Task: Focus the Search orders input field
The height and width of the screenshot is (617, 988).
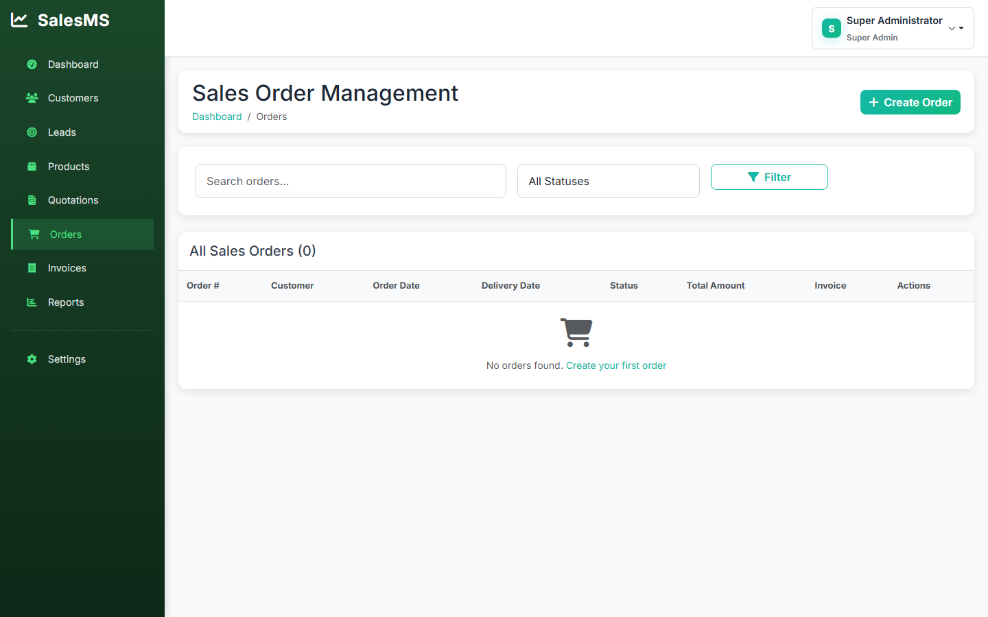Action: (x=351, y=181)
